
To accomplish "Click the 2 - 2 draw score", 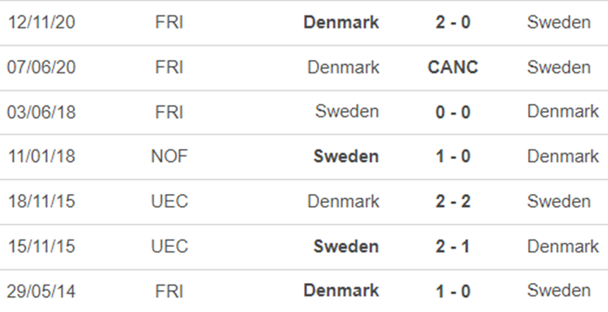I will pyautogui.click(x=452, y=202).
